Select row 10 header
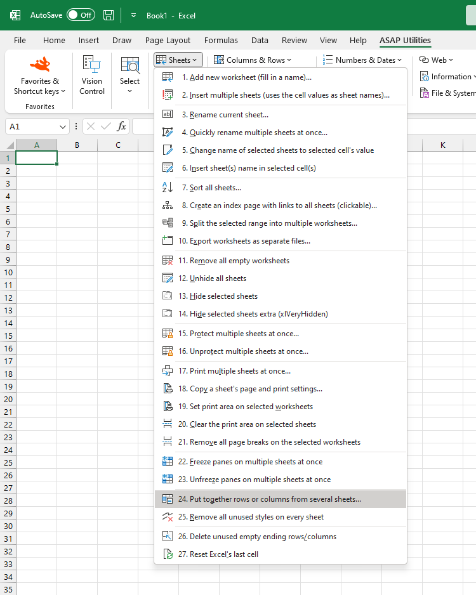 pos(8,273)
